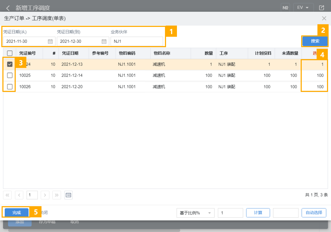Uncheck the row dated 2021-12-13
Viewport: 331px width, 232px height.
[10, 64]
